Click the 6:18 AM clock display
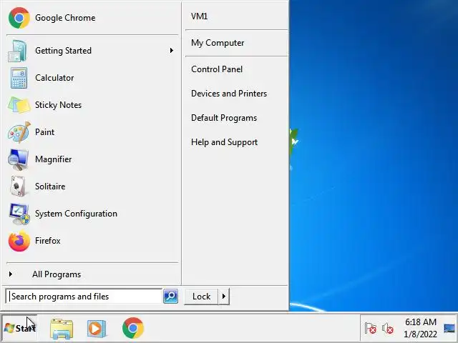458x343 pixels. point(421,322)
